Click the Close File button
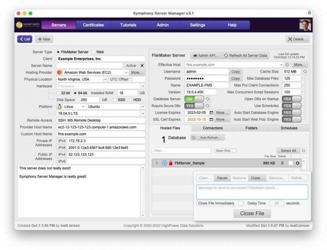The width and height of the screenshot is (327, 250). 252,213
